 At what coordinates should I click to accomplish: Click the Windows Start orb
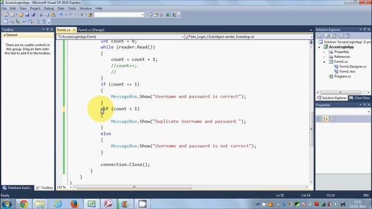[x=6, y=204]
